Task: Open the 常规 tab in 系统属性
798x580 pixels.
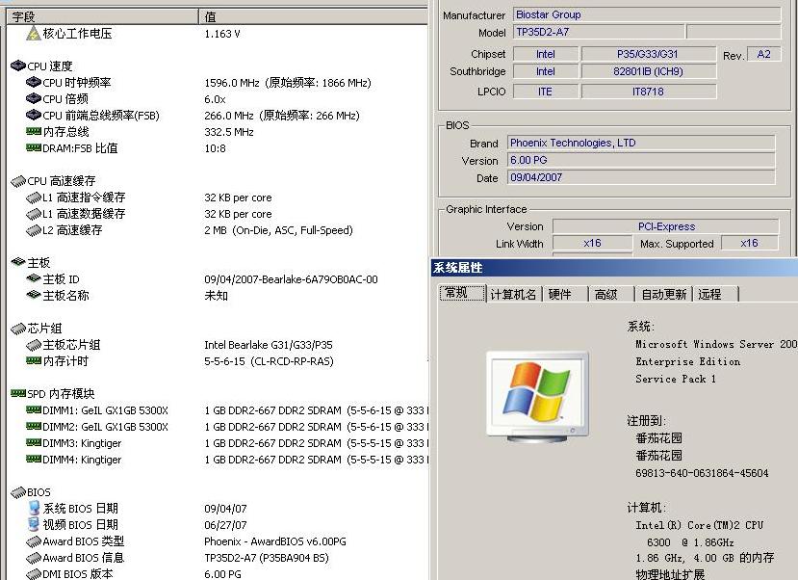Action: click(x=463, y=293)
